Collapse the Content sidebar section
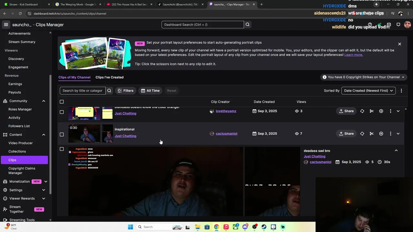The width and height of the screenshot is (413, 232). pyautogui.click(x=44, y=135)
